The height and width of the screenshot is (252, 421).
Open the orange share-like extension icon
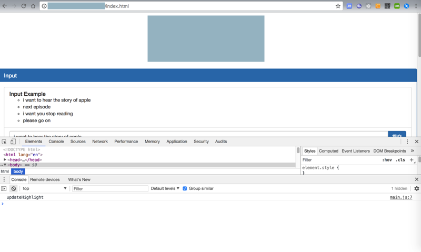click(x=378, y=6)
